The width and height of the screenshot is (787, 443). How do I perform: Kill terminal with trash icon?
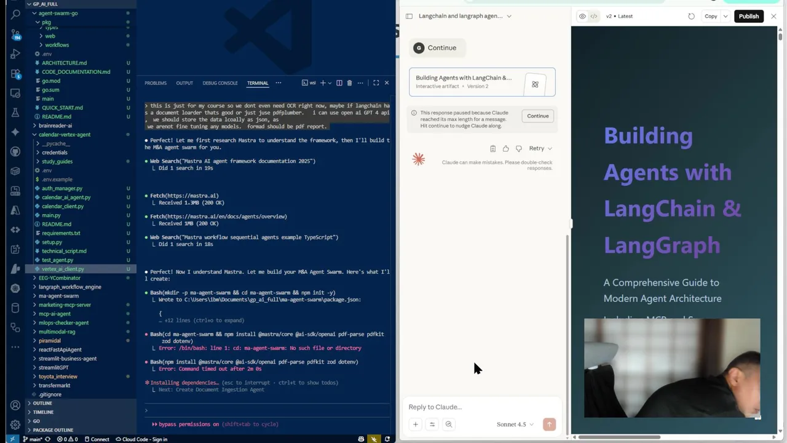pos(349,83)
